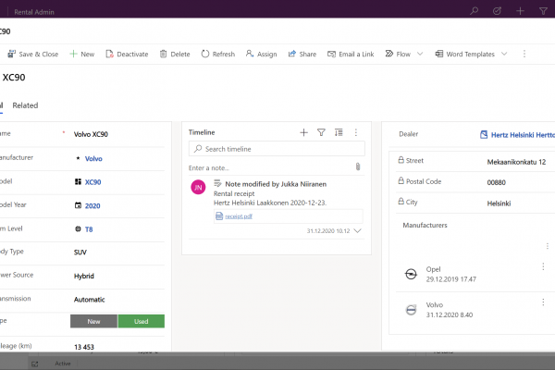
Task: Click the lock icon beside Street
Action: [401, 160]
